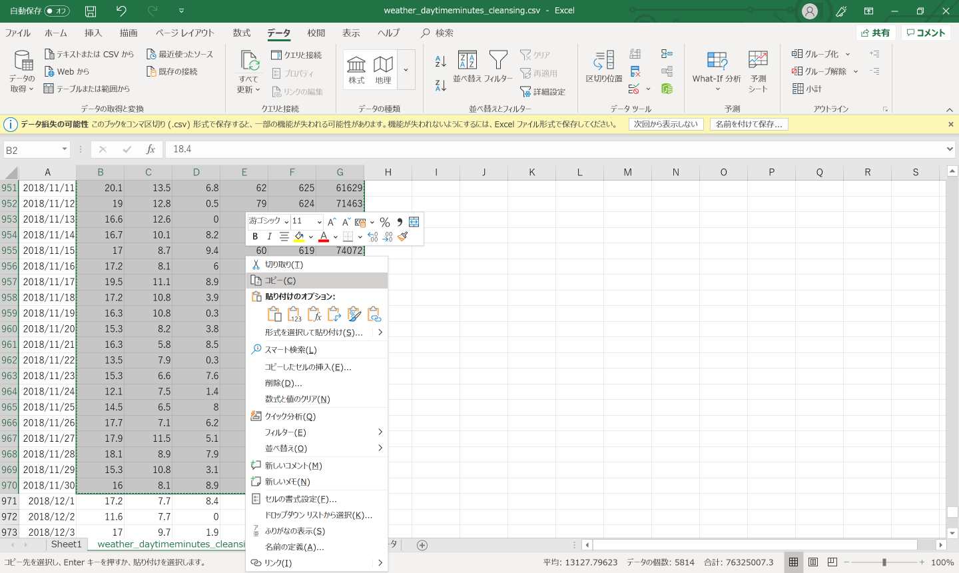Open What-If 分析 menu
Image resolution: width=959 pixels, height=573 pixels.
pos(717,72)
